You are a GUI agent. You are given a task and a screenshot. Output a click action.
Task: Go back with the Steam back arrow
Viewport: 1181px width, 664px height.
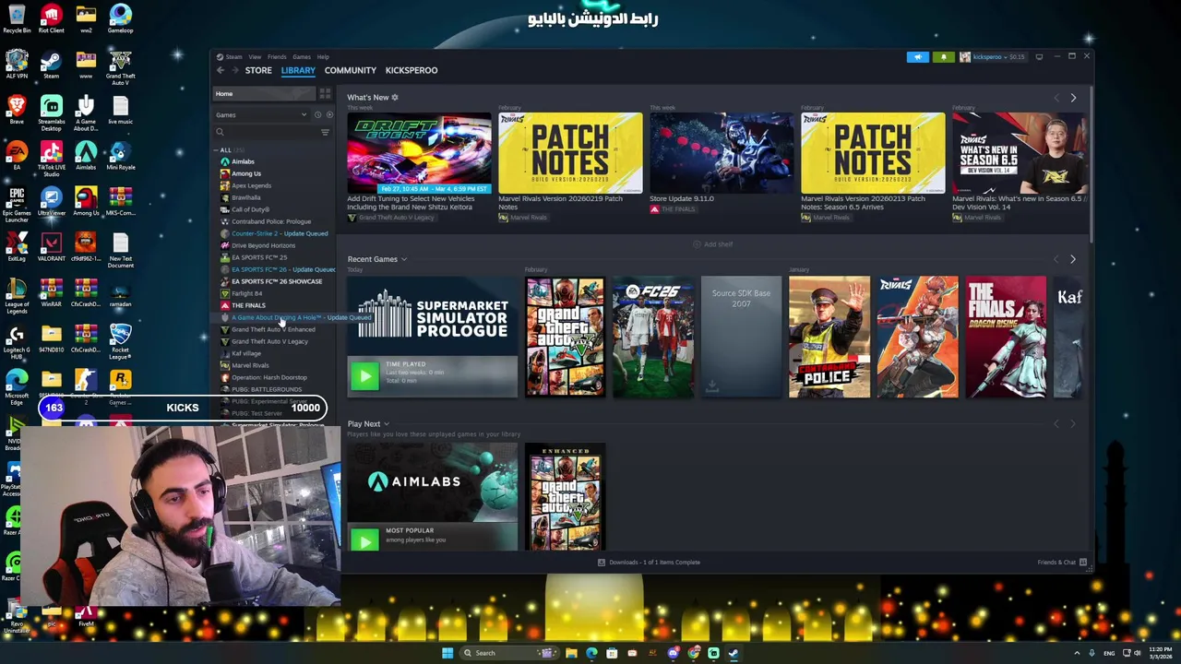pyautogui.click(x=221, y=70)
